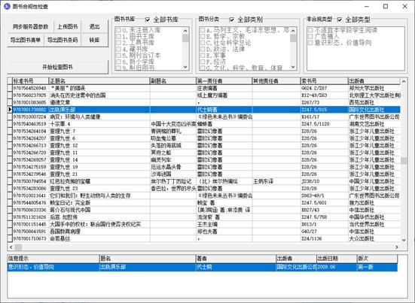Click left arrow of horizontal table scrollbar
Viewport: 415px width, 303px height.
click(11, 247)
